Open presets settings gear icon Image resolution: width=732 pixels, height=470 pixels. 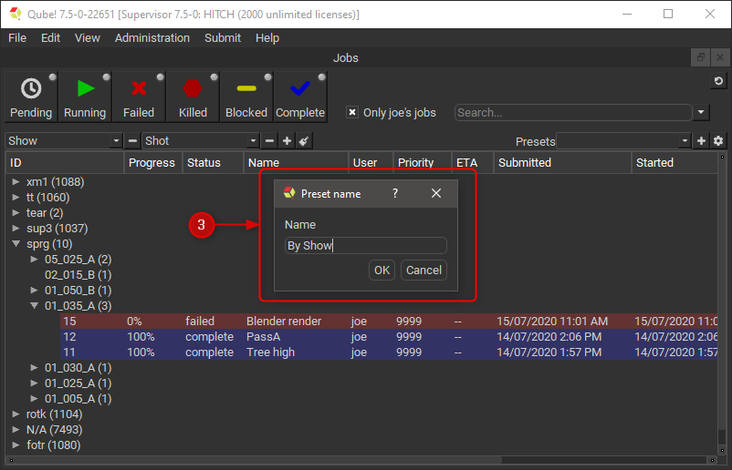click(718, 141)
